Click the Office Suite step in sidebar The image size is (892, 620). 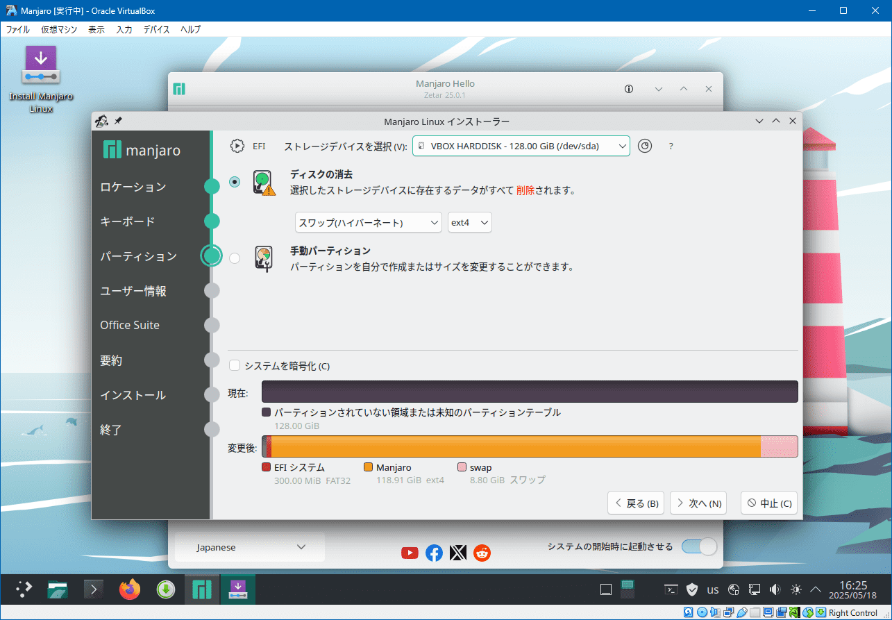130,325
